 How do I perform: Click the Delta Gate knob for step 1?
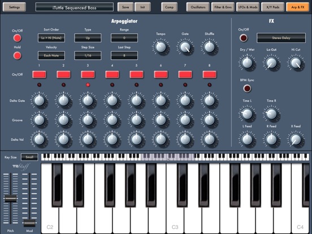pos(39,101)
